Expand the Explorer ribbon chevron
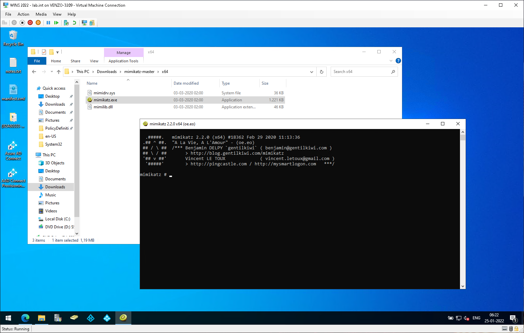The height and width of the screenshot is (333, 524). [391, 61]
